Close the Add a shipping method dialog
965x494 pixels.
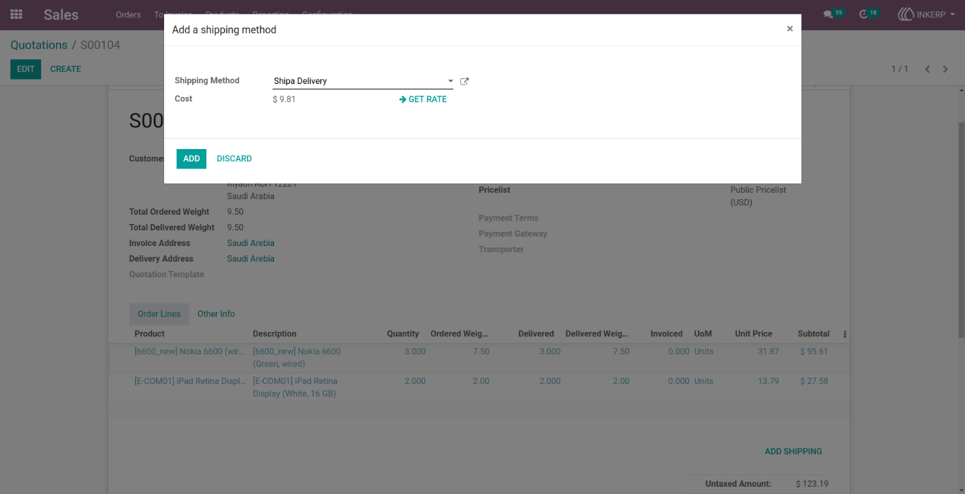click(x=790, y=29)
